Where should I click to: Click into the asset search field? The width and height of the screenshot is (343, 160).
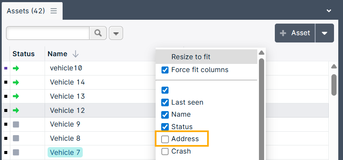click(48, 33)
